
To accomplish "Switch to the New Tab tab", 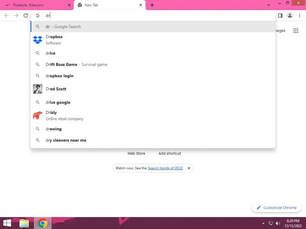I will 109,5.
